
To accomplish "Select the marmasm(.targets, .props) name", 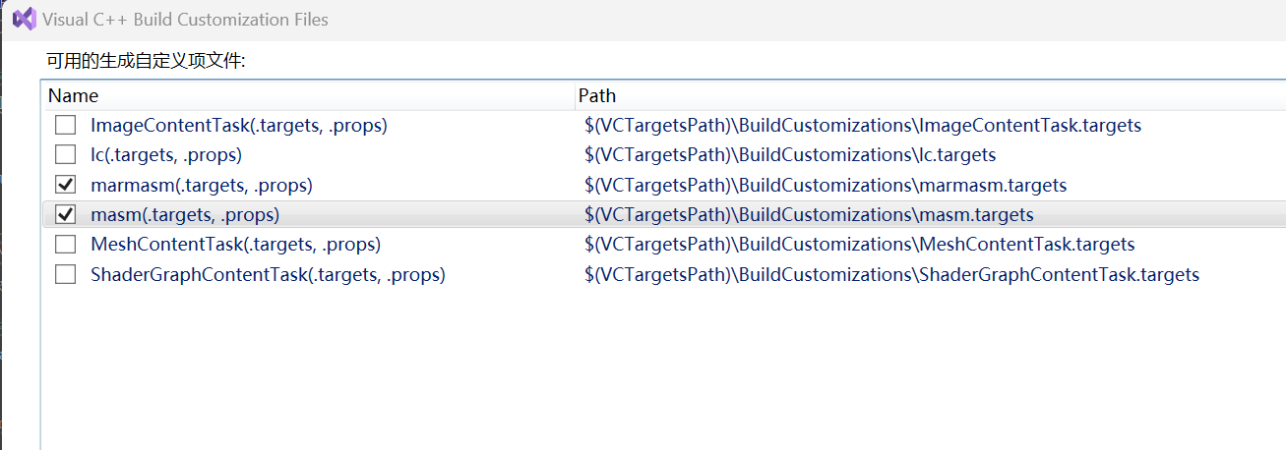I will pos(202,185).
